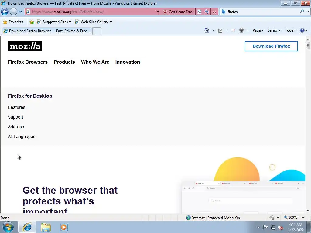Open the Page menu
This screenshot has width=311, height=233.
(258, 30)
